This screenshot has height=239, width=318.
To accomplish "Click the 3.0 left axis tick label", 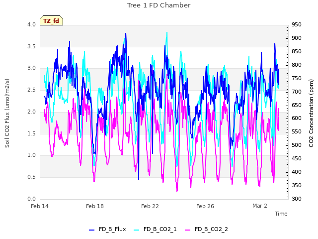I will [31, 68].
